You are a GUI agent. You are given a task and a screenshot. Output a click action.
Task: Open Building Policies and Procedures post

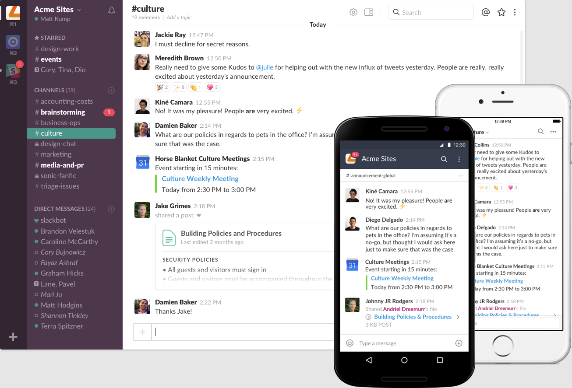231,233
